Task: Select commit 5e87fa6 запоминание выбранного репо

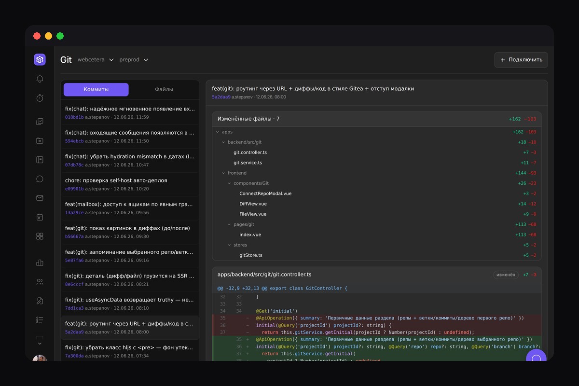Action: coord(130,256)
